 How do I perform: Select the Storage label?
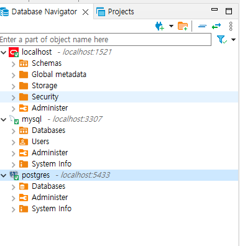point(44,86)
